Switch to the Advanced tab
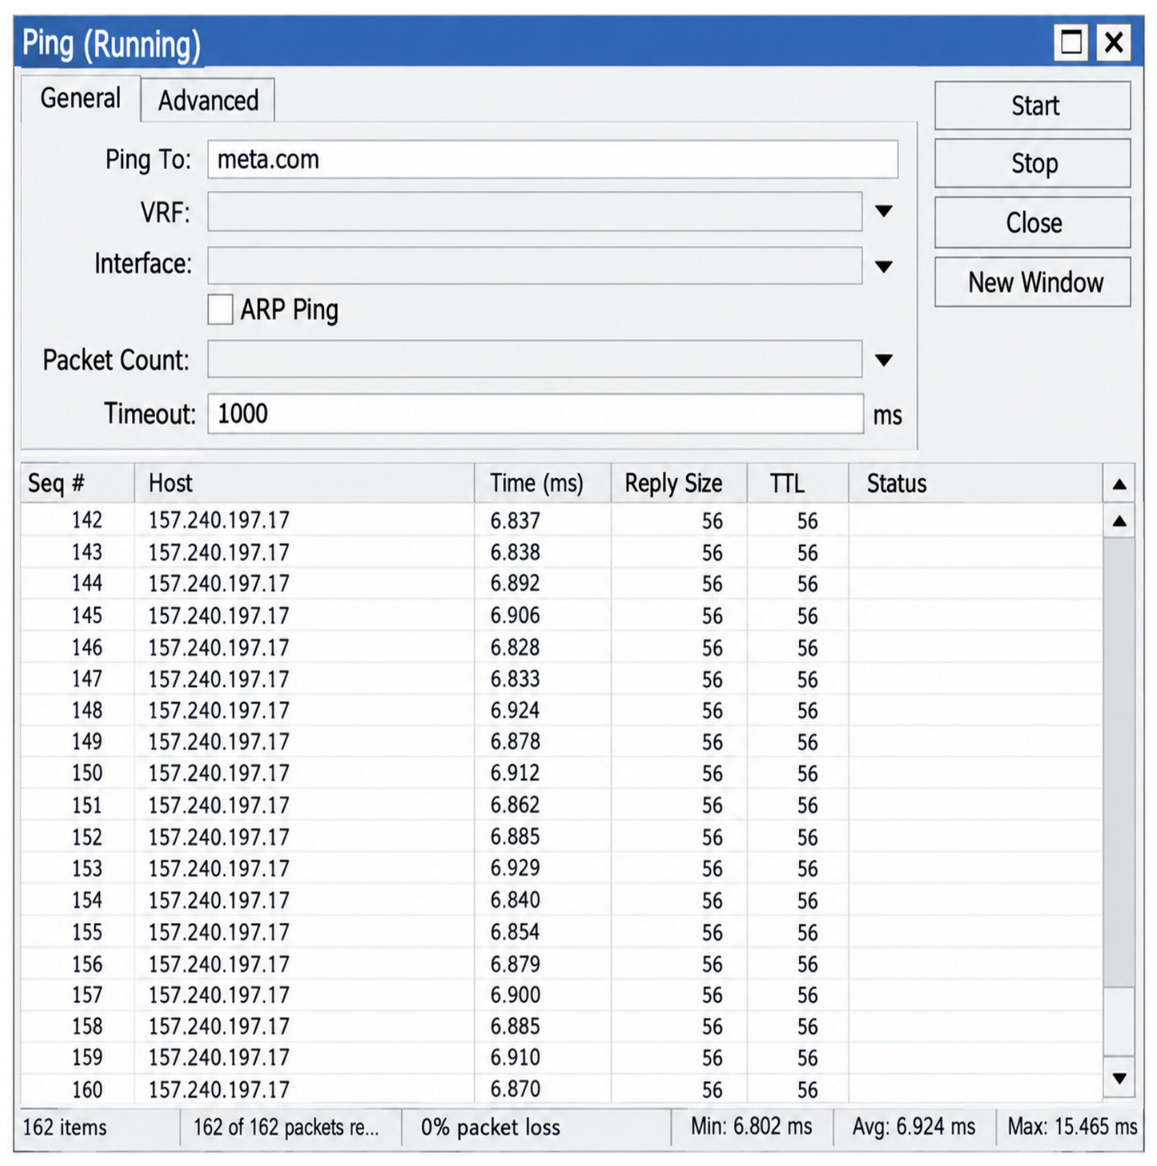This screenshot has height=1166, width=1157. point(208,101)
